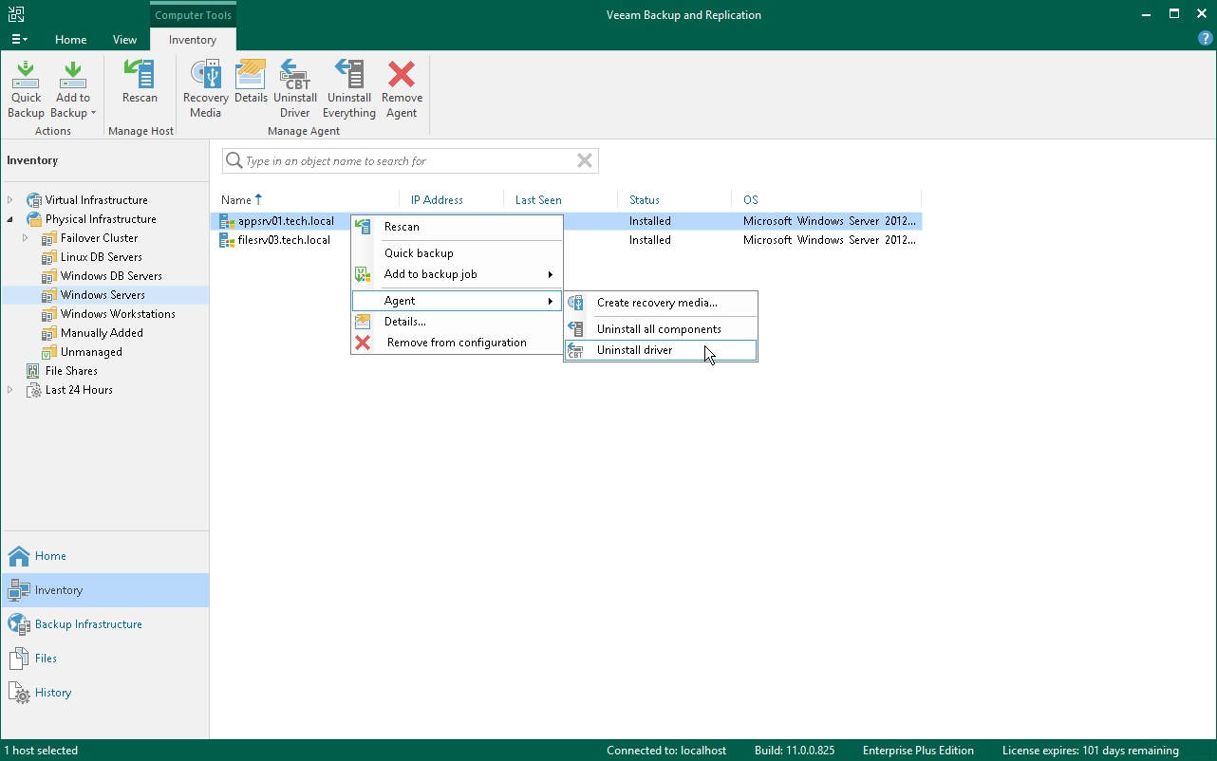Image resolution: width=1217 pixels, height=761 pixels.
Task: Click the object name search field
Action: click(x=410, y=161)
